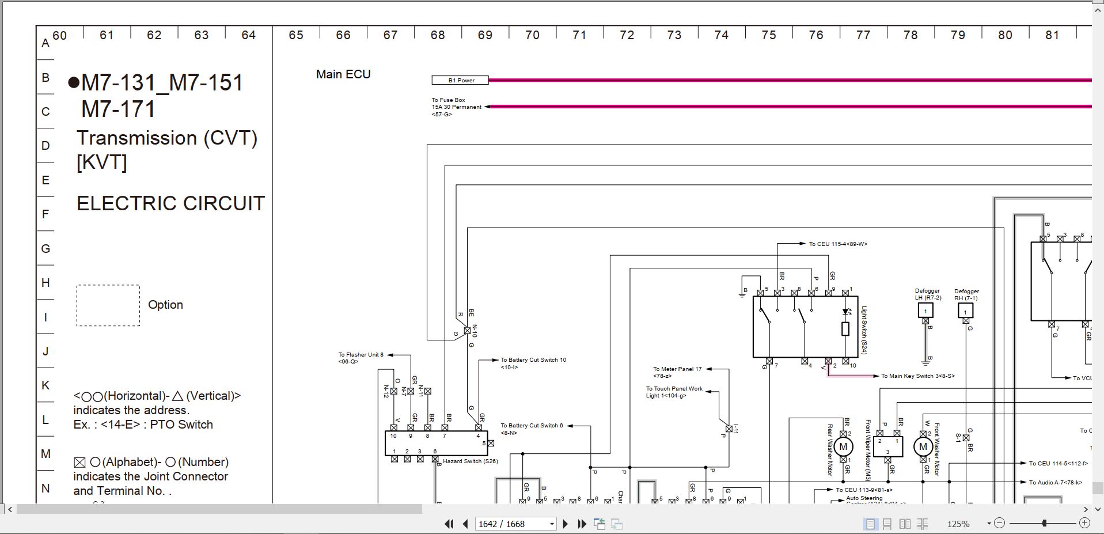Click the ELECTRIC CIRCUIT title text
Viewport: 1104px width, 534px height.
point(170,203)
